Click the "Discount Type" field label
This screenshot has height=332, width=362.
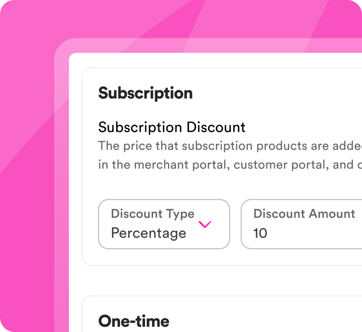tap(153, 214)
